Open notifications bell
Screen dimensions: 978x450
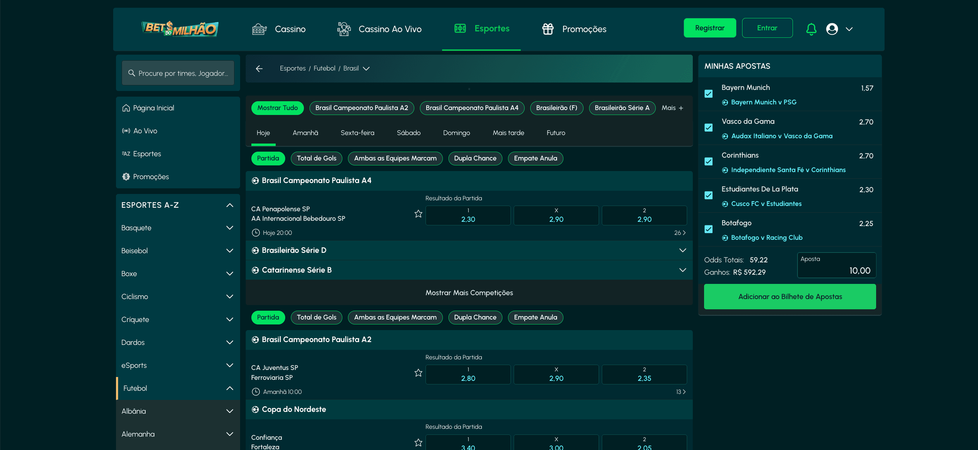pyautogui.click(x=811, y=29)
